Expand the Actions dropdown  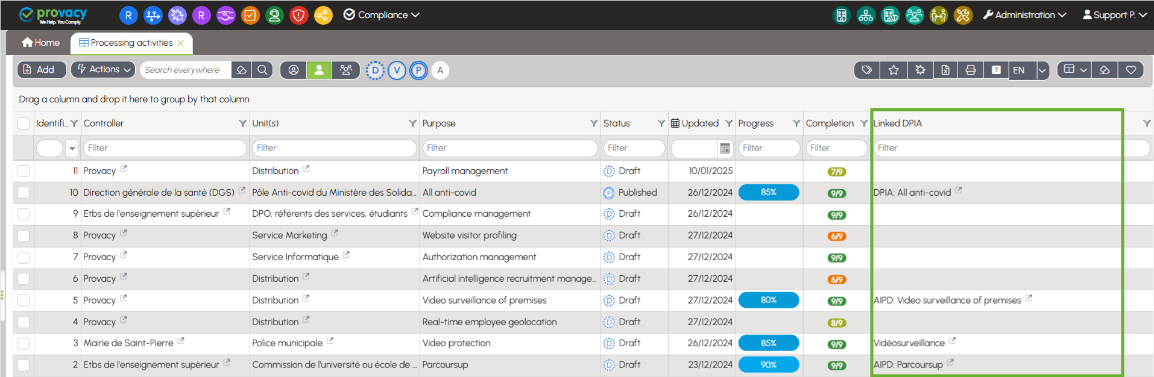pyautogui.click(x=104, y=70)
